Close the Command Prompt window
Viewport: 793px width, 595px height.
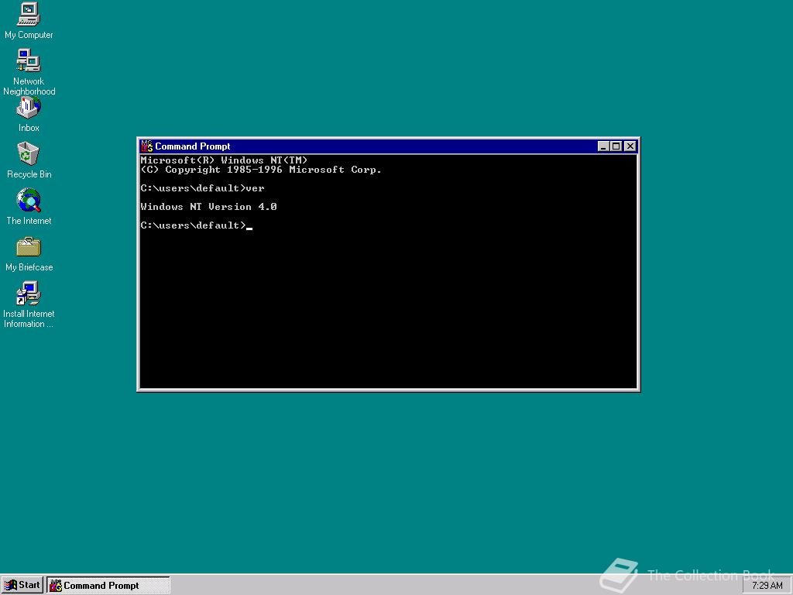[x=630, y=146]
